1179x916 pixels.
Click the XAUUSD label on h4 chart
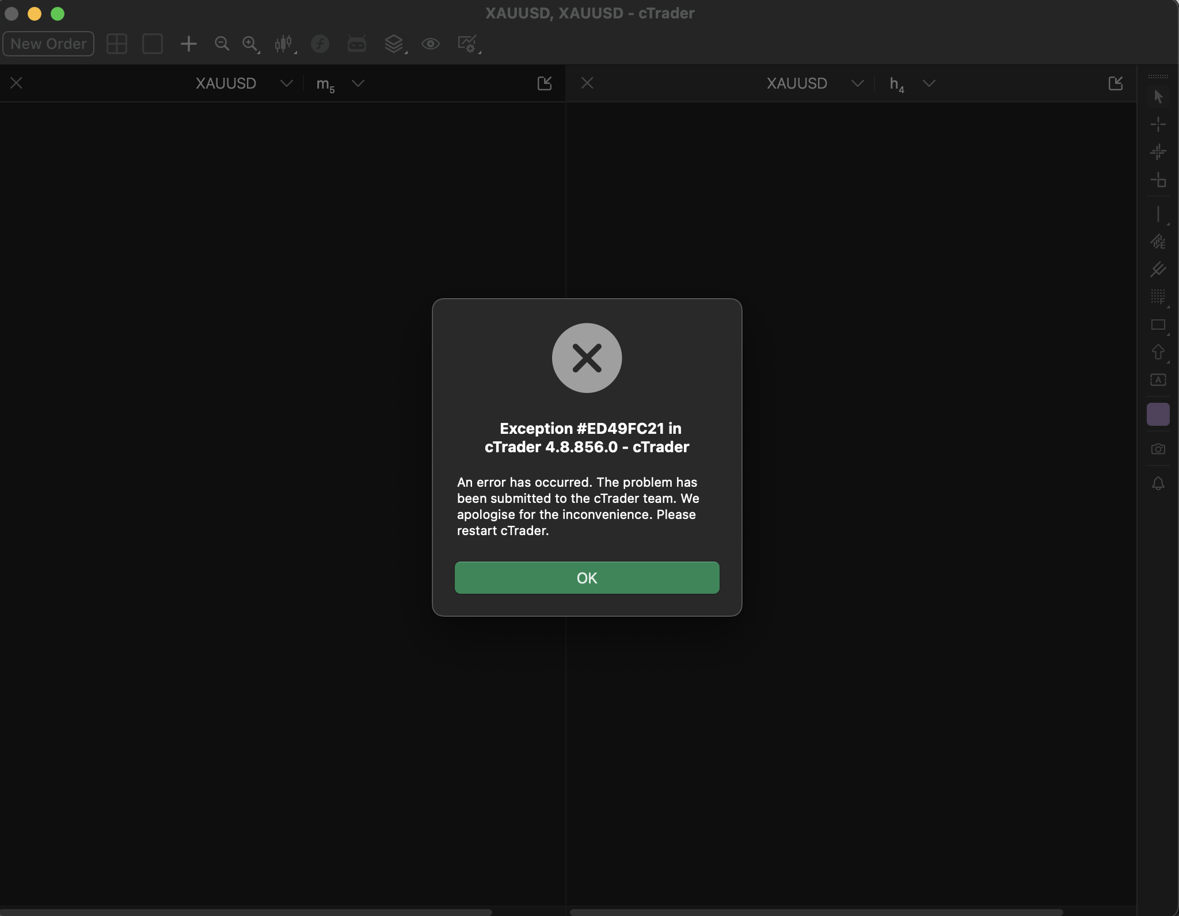(x=797, y=83)
